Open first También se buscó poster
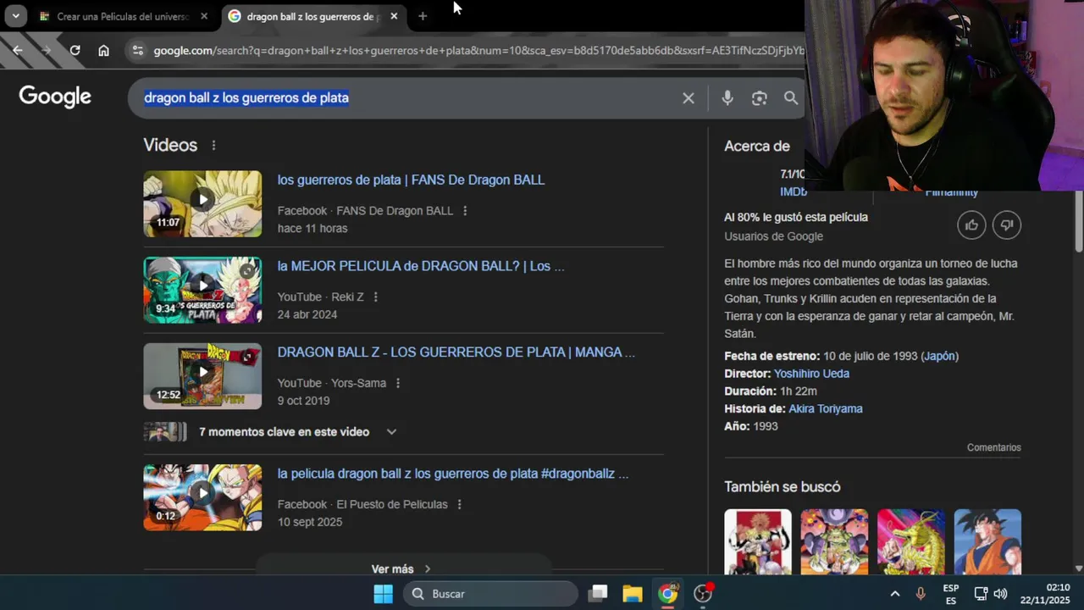The width and height of the screenshot is (1084, 610). coord(758,542)
